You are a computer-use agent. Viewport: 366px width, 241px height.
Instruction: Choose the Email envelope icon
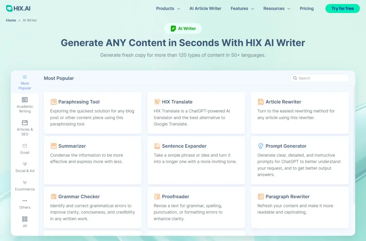25,146
